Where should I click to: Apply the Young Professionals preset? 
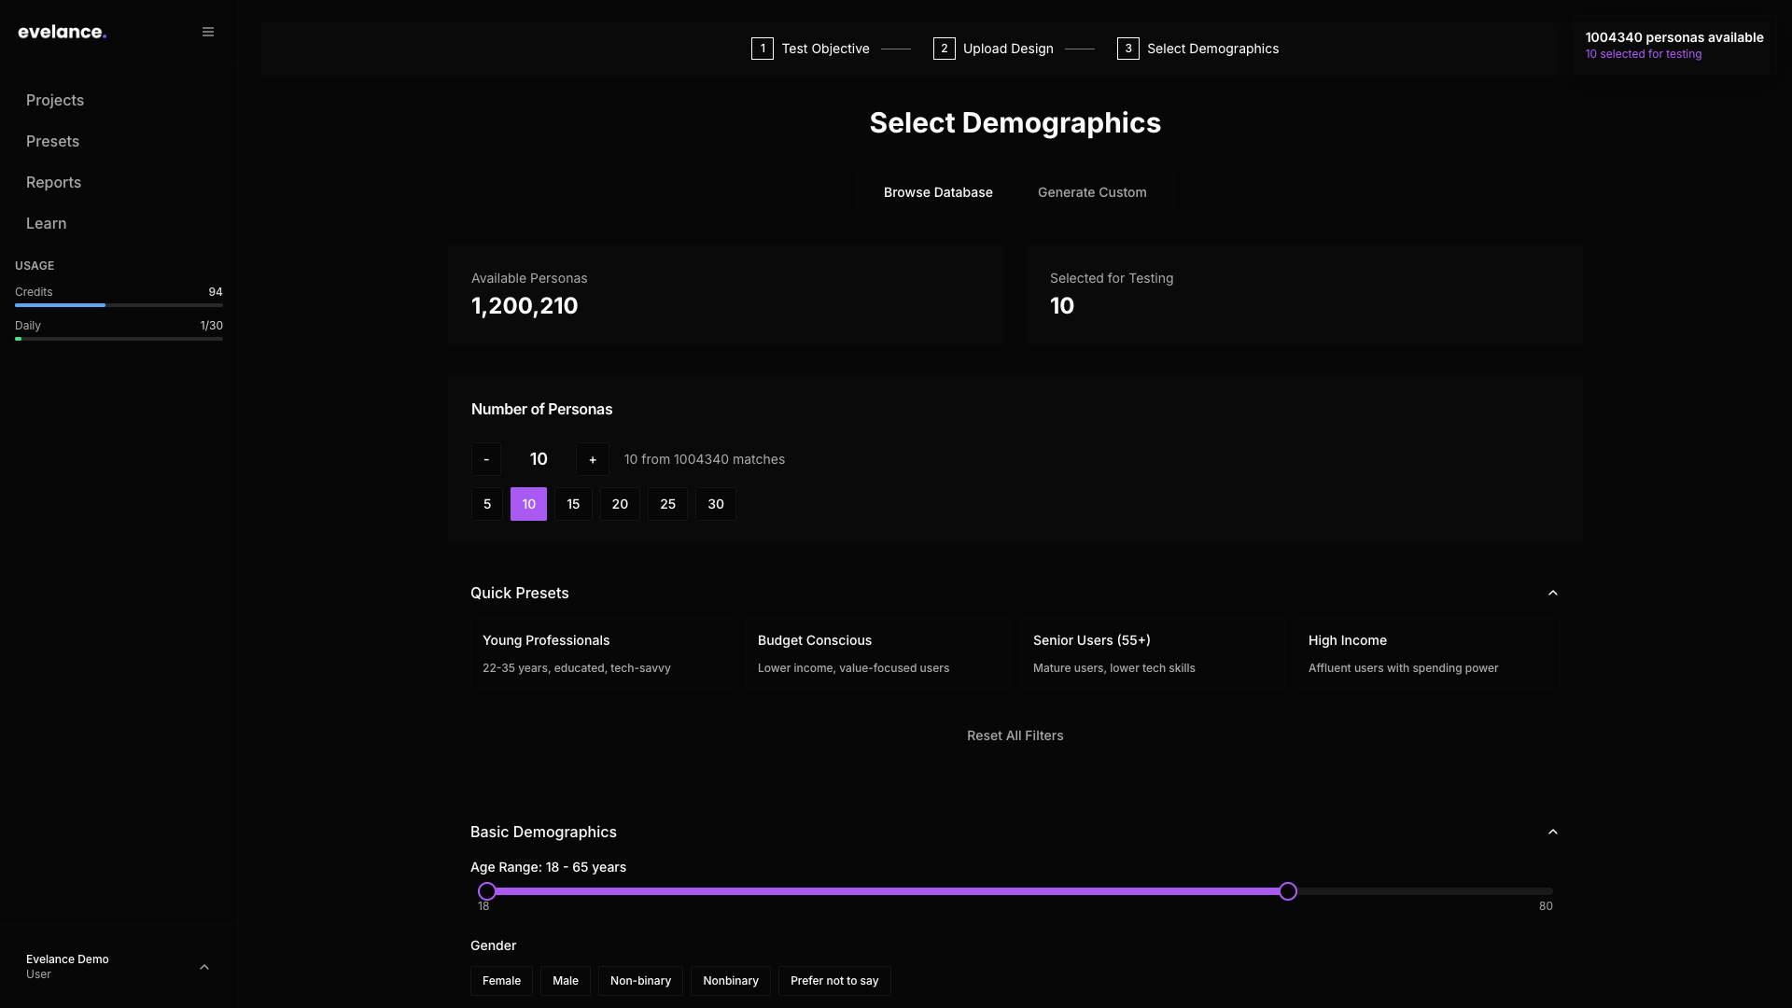pos(603,652)
